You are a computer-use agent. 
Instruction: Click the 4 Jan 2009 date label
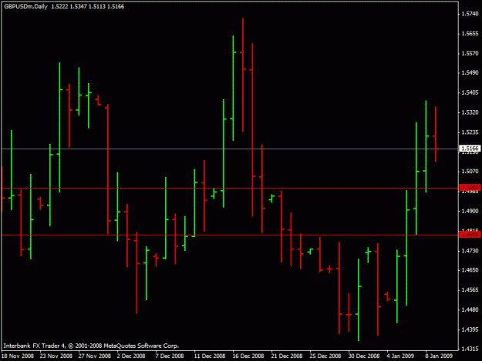[x=400, y=356]
